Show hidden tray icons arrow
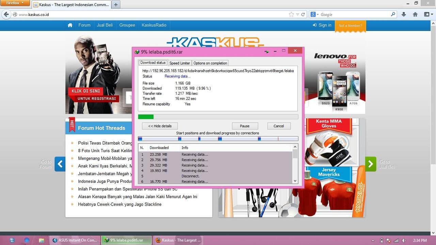 [373, 240]
